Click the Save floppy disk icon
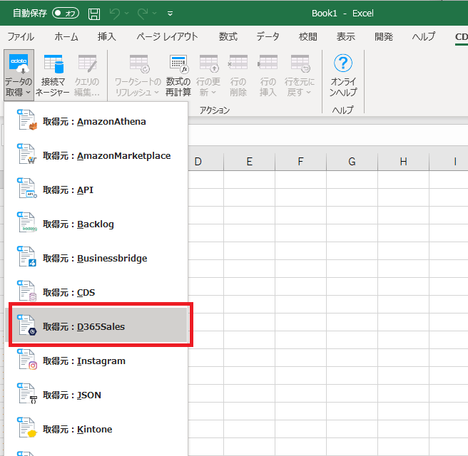Viewport: 468px width, 456px height. [94, 14]
